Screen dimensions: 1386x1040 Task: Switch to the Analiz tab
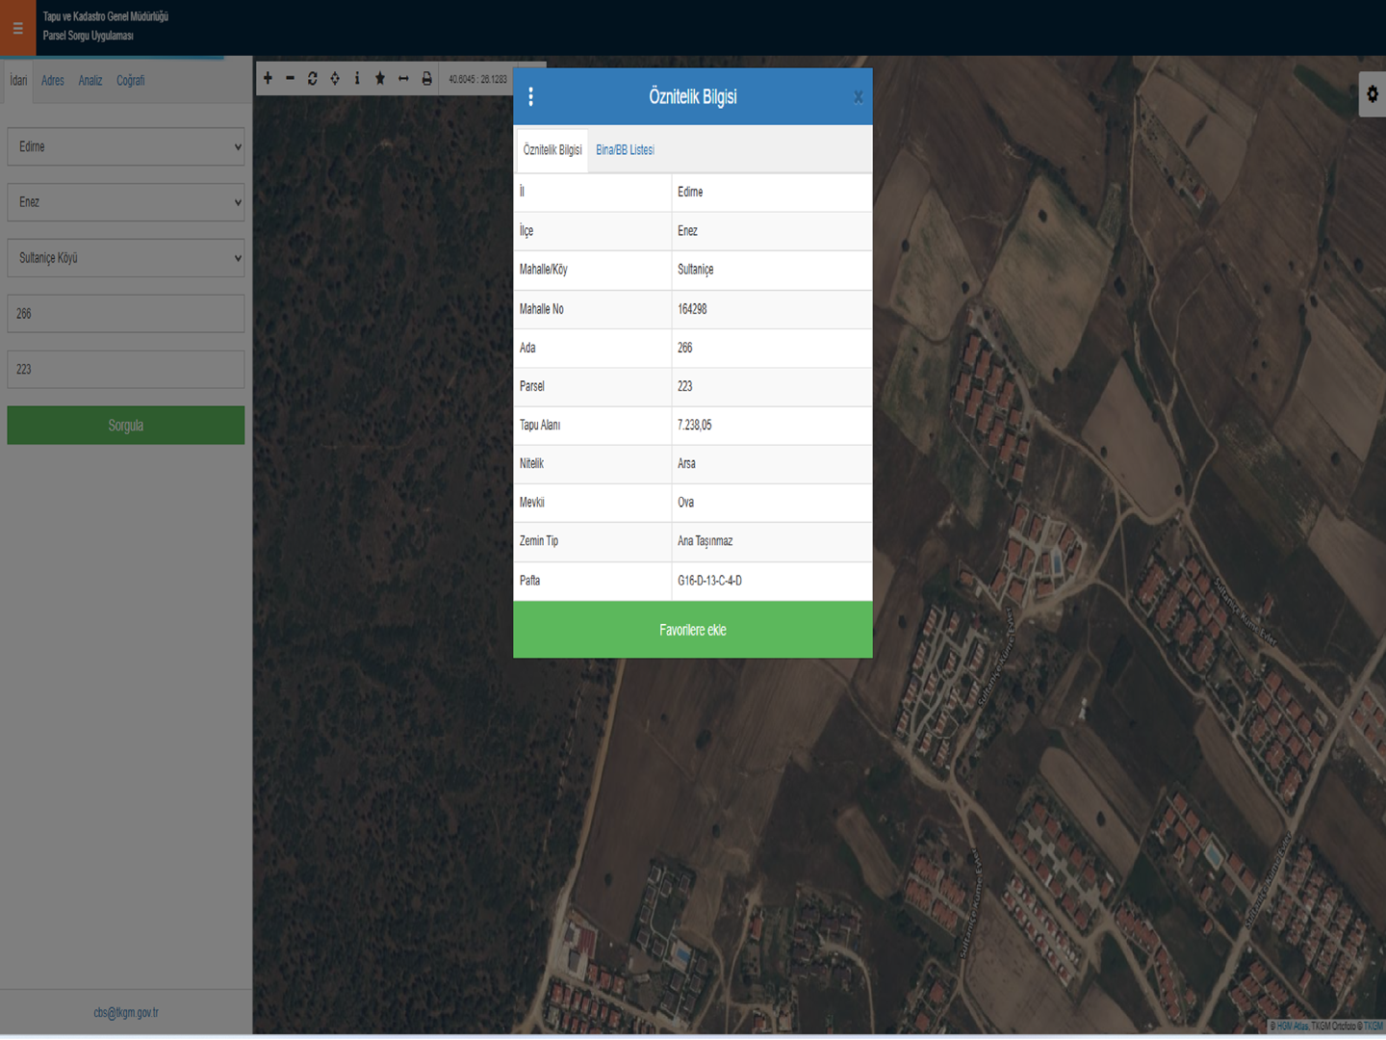coord(90,81)
